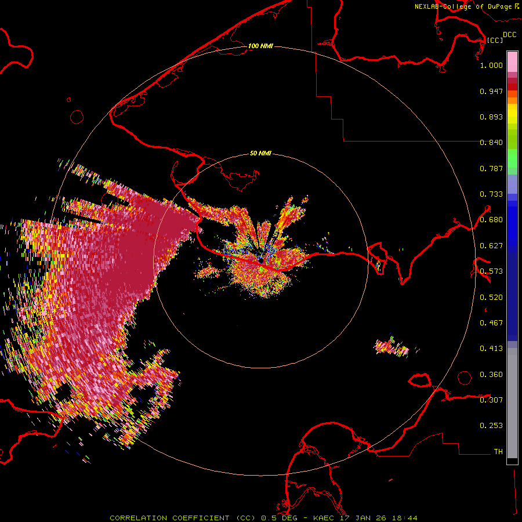Click the small red circle marker in lower right
Screen dimensions: 522x522
465,378
